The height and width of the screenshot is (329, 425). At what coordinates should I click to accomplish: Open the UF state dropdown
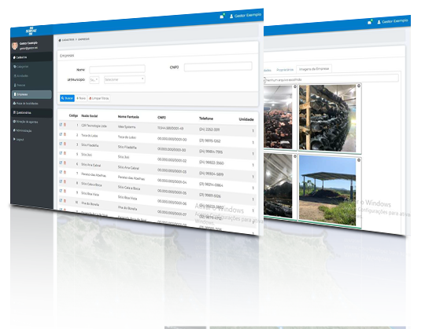coord(94,80)
